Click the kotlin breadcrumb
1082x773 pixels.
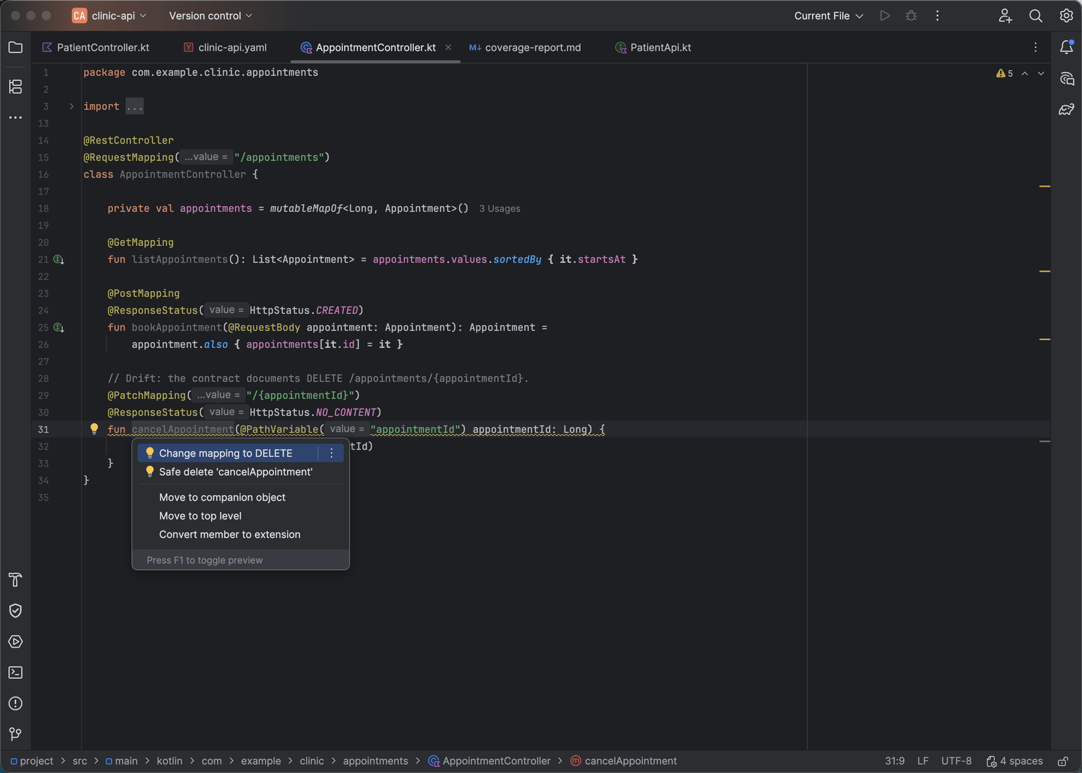click(x=170, y=762)
